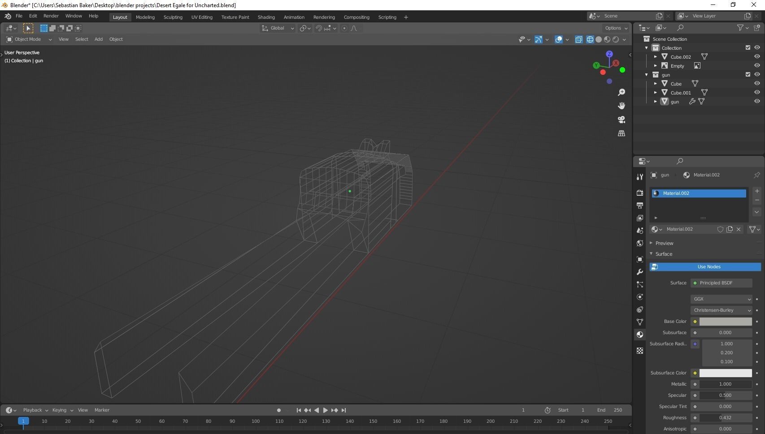Toggle viewport gizmos
Image resolution: width=765 pixels, height=434 pixels.
click(x=539, y=39)
